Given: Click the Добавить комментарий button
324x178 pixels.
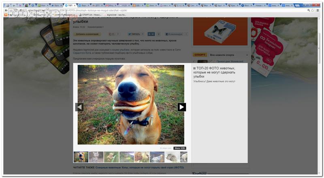Looking at the screenshot, I should (x=87, y=34).
